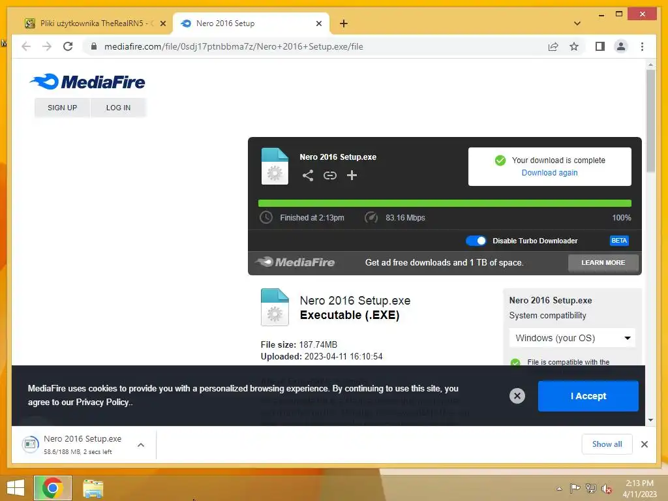Open File Explorer from the taskbar
Screen dimensions: 668x501
point(93,488)
